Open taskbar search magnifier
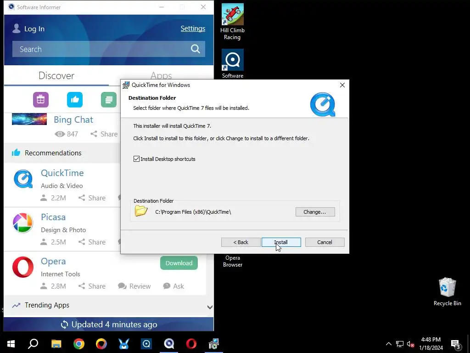 (33, 344)
